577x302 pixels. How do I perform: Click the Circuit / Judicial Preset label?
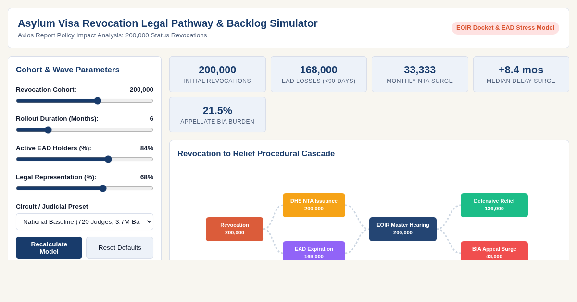click(52, 207)
